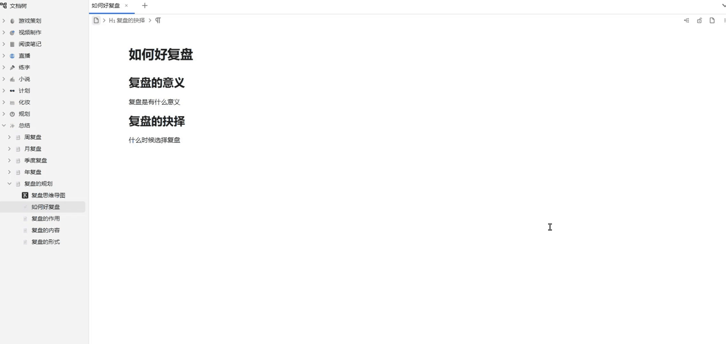This screenshot has height=344, width=726.
Task: Click the K icon of 复盘思维导图
Action: [25, 195]
